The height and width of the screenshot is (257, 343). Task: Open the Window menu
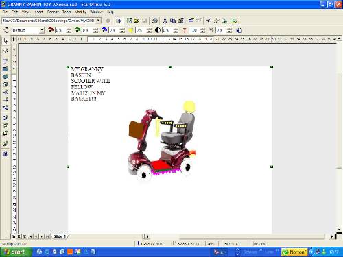coord(96,12)
